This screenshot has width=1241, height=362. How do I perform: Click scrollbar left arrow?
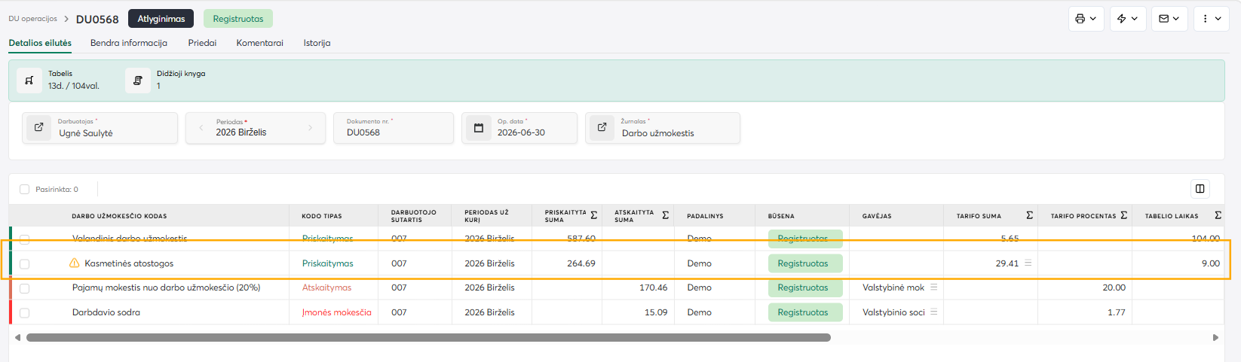point(17,338)
